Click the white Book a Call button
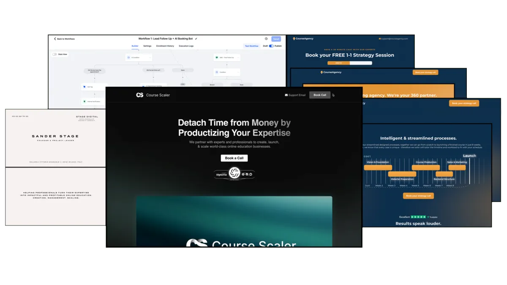Image resolution: width=507 pixels, height=285 pixels. pos(234,158)
